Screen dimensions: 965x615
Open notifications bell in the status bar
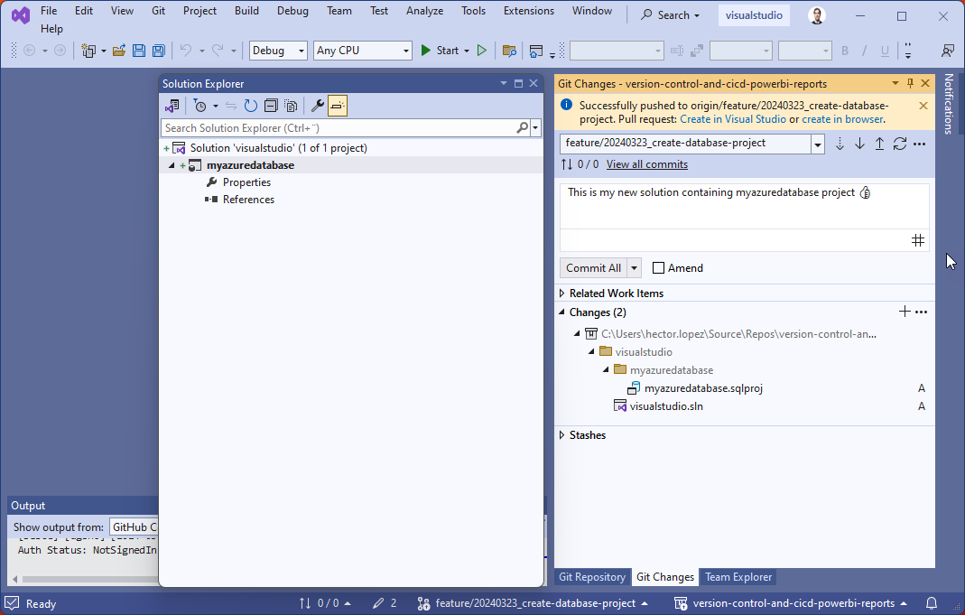931,603
